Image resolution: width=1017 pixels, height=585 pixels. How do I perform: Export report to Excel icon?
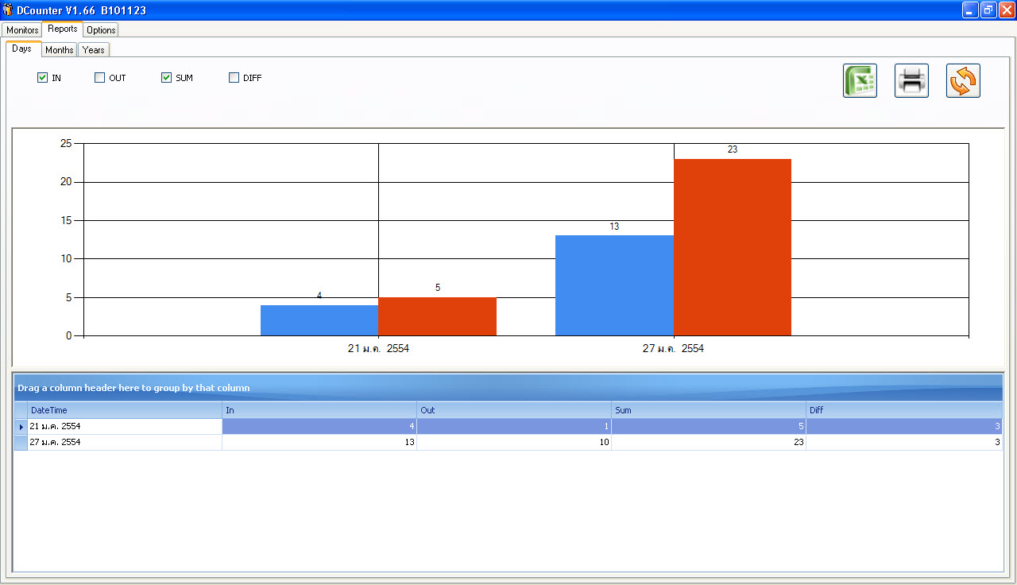click(860, 81)
